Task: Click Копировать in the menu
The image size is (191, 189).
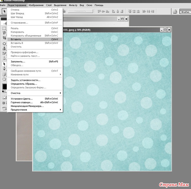Action: pos(17,32)
